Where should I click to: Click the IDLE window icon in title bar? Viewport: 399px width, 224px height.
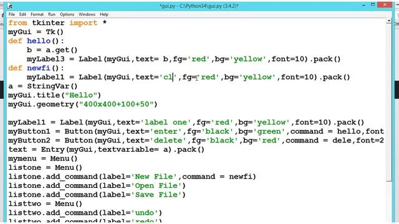10,6
